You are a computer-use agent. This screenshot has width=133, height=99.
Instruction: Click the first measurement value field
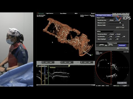click(x=48, y=62)
